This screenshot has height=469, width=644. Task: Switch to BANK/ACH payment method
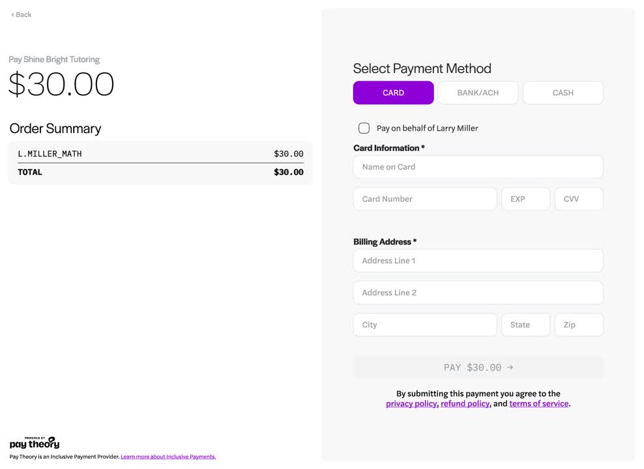coord(478,92)
